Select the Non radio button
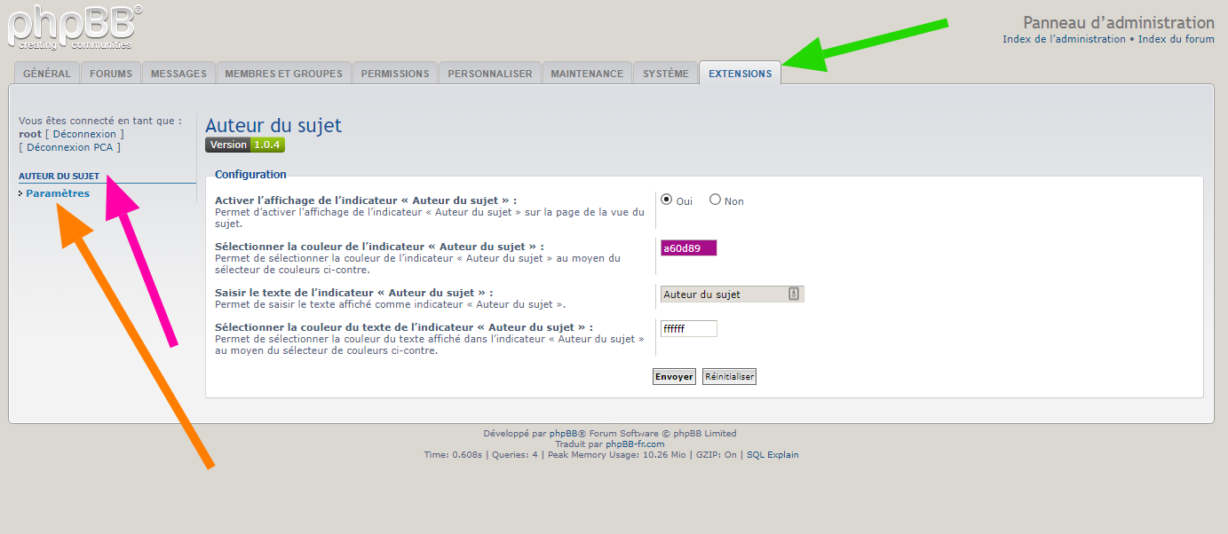Viewport: 1228px width, 534px height. coord(715,200)
